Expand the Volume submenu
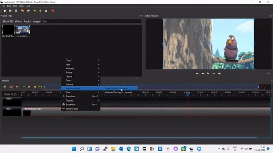The image size is (273, 153). [x=81, y=85]
